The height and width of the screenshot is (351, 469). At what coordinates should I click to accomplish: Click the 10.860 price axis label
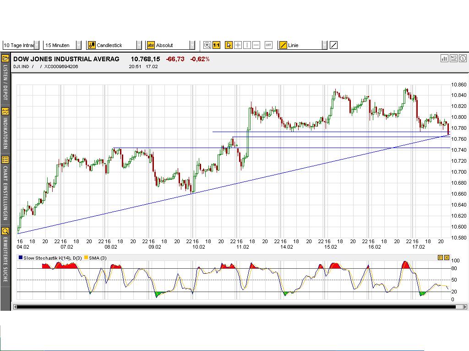[458, 85]
